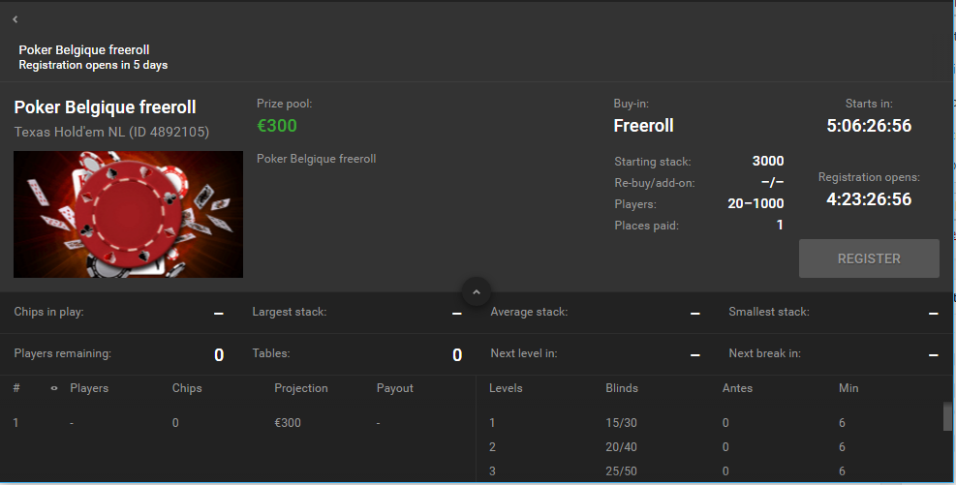Click the back arrow icon
Image resolution: width=956 pixels, height=485 pixels.
point(15,19)
